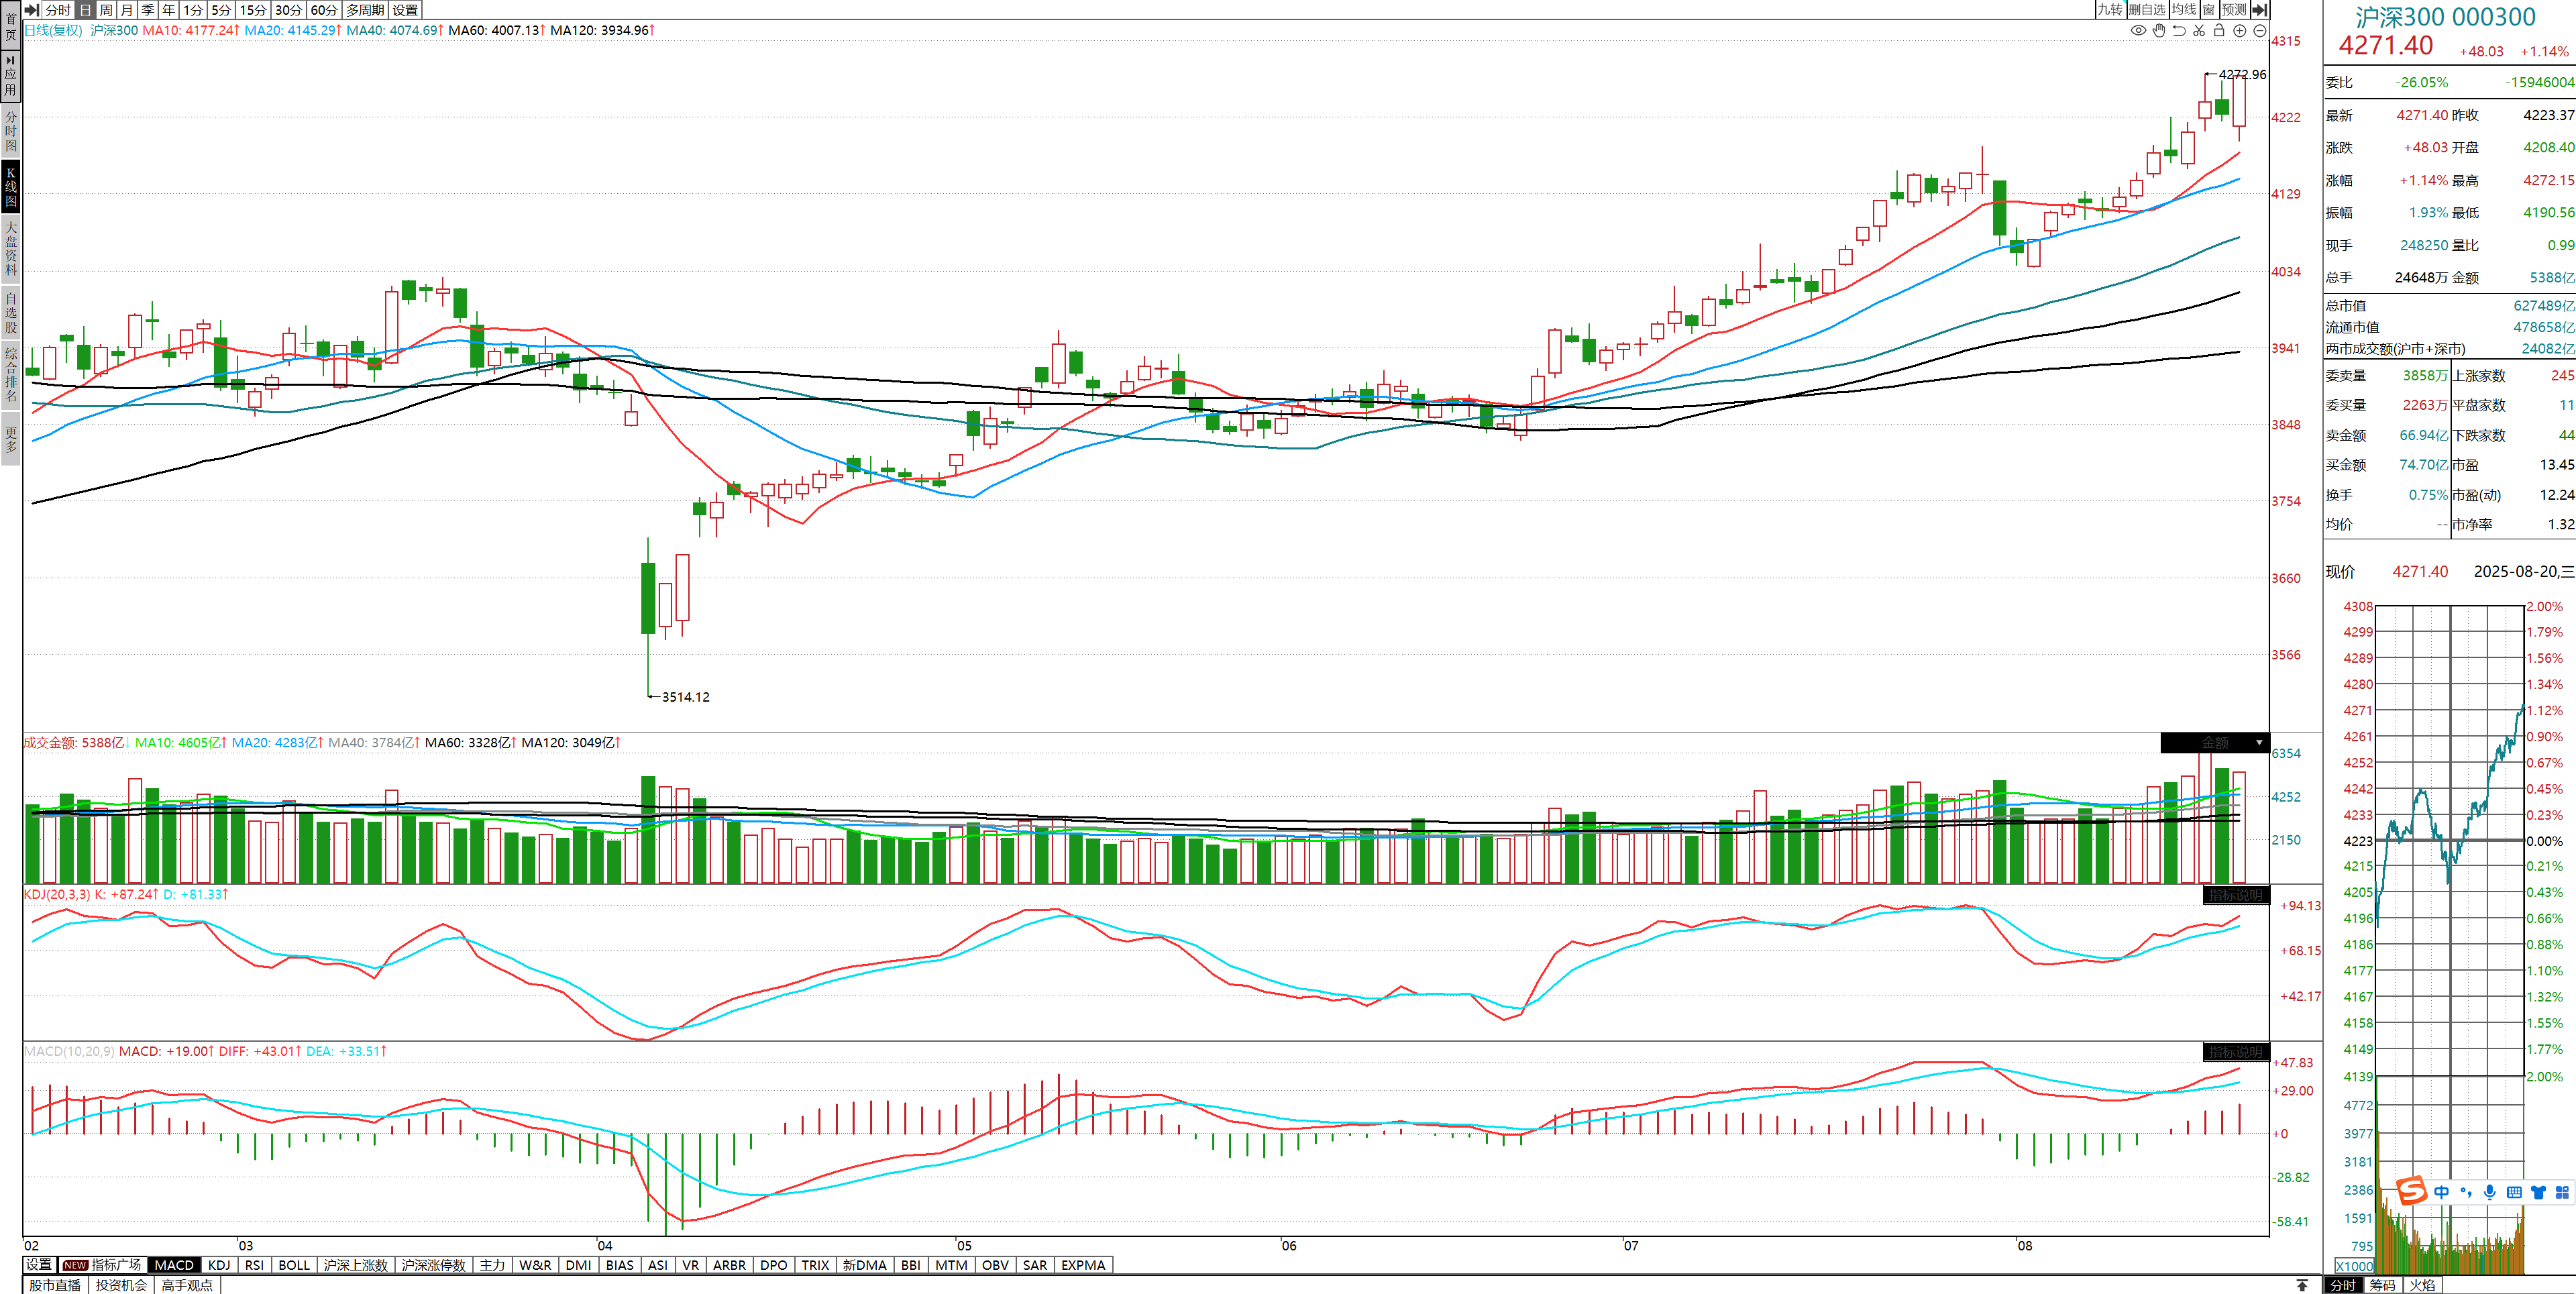This screenshot has width=2576, height=1294.
Task: Collapse the right panel with top-right arrow
Action: (2259, 10)
